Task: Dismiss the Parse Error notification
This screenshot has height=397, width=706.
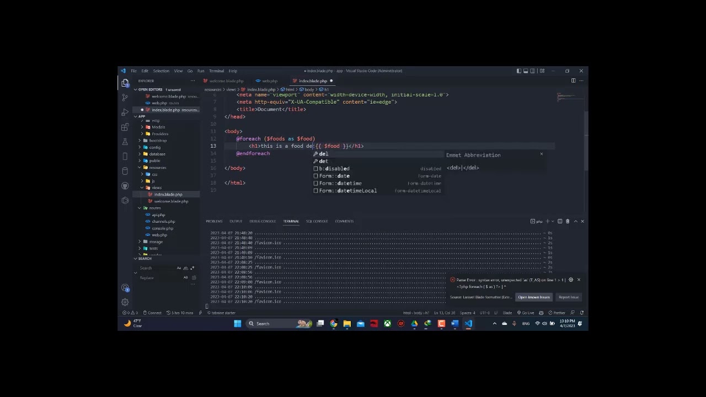Action: (x=579, y=280)
